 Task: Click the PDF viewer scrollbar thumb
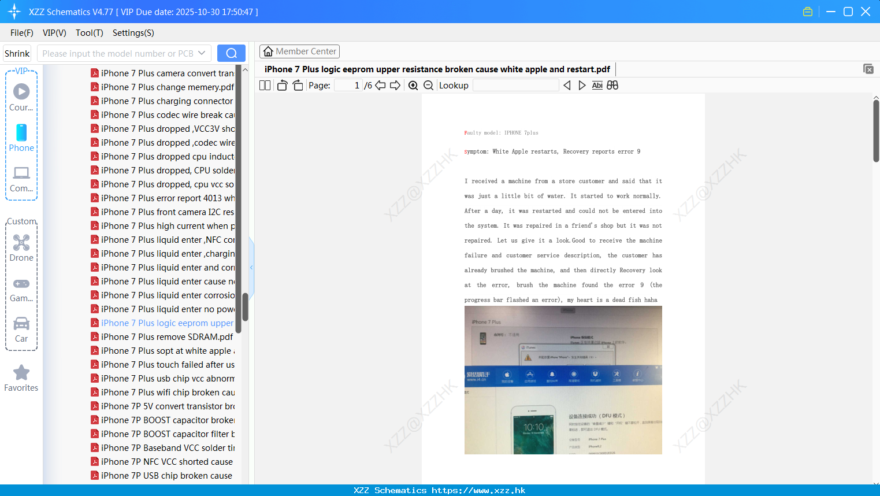[876, 131]
